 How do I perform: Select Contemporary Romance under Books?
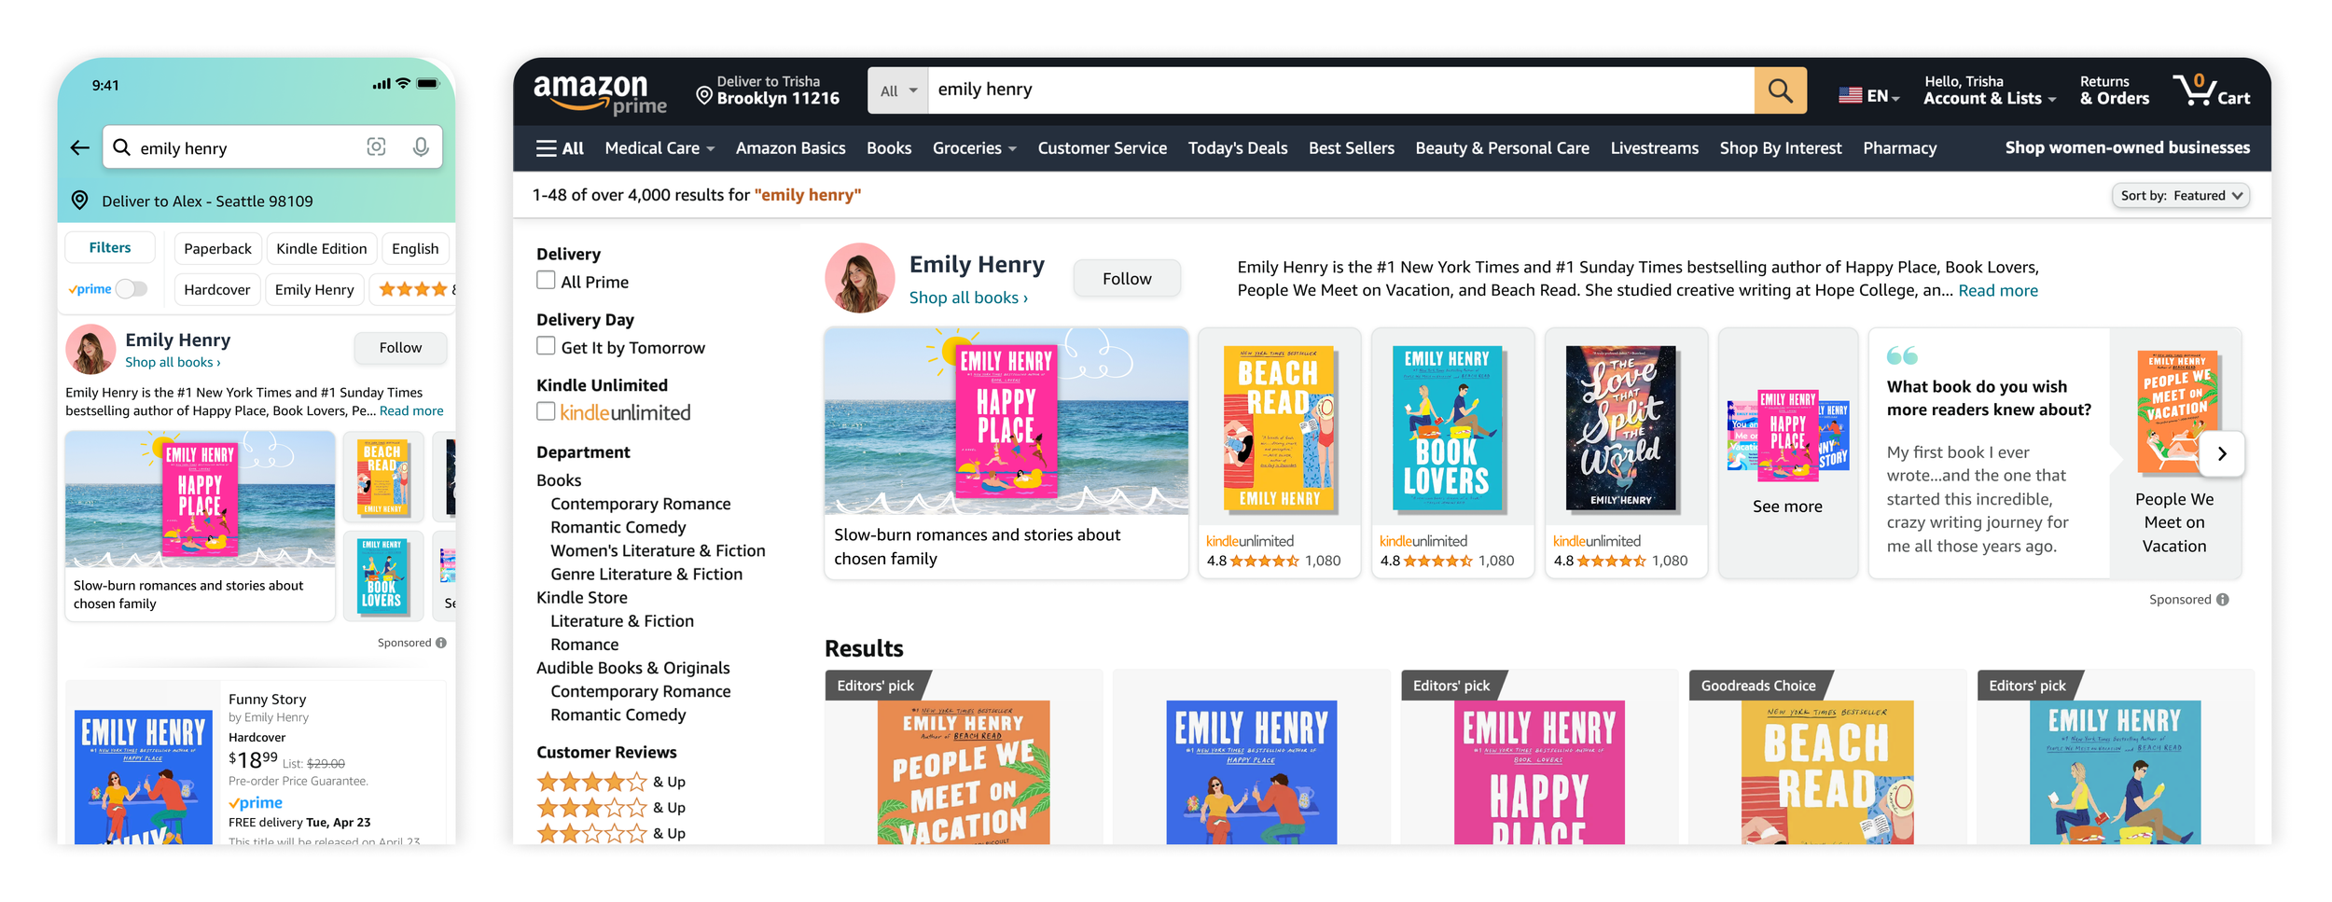[640, 504]
